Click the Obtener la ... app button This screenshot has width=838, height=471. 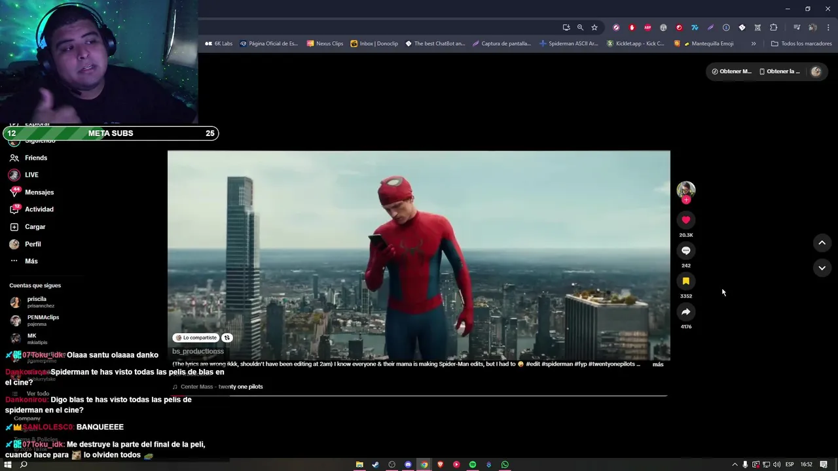pyautogui.click(x=779, y=71)
